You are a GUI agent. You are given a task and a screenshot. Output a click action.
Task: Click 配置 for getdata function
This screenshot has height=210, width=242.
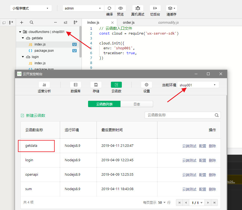(203, 146)
